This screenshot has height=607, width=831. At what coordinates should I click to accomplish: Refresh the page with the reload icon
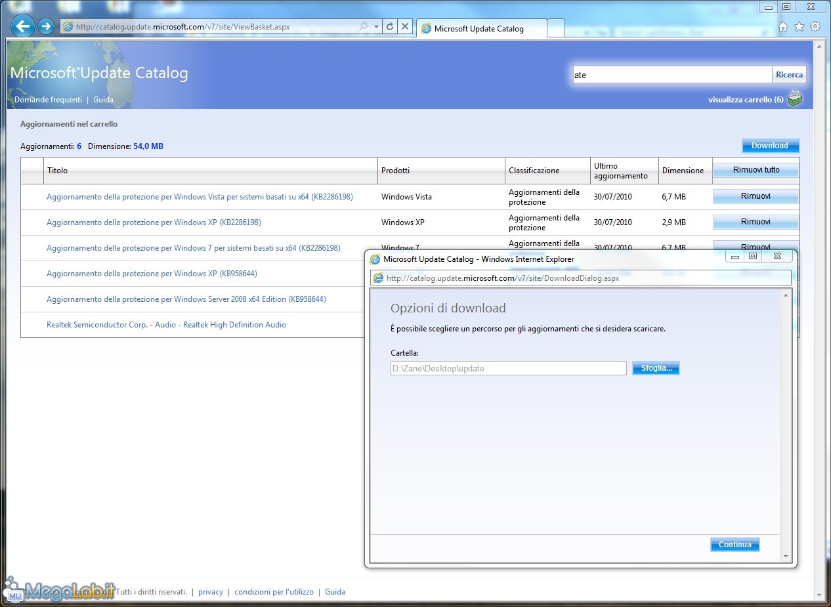(x=390, y=27)
